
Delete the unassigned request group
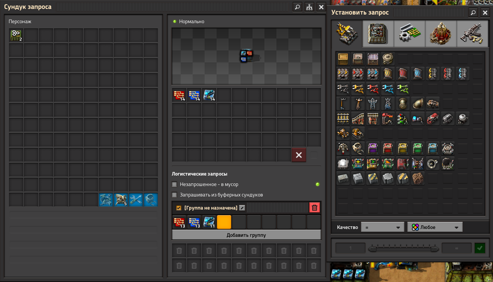(x=315, y=208)
